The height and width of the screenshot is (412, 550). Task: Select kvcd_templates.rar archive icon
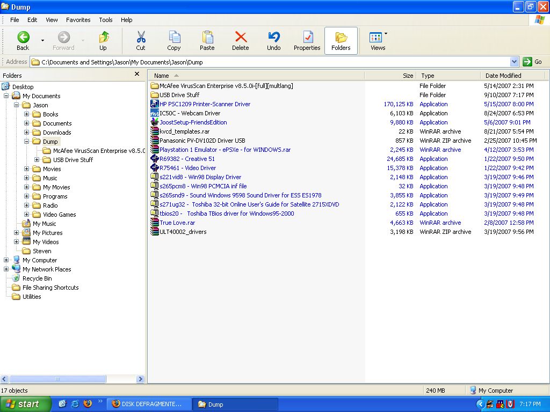[x=154, y=131]
